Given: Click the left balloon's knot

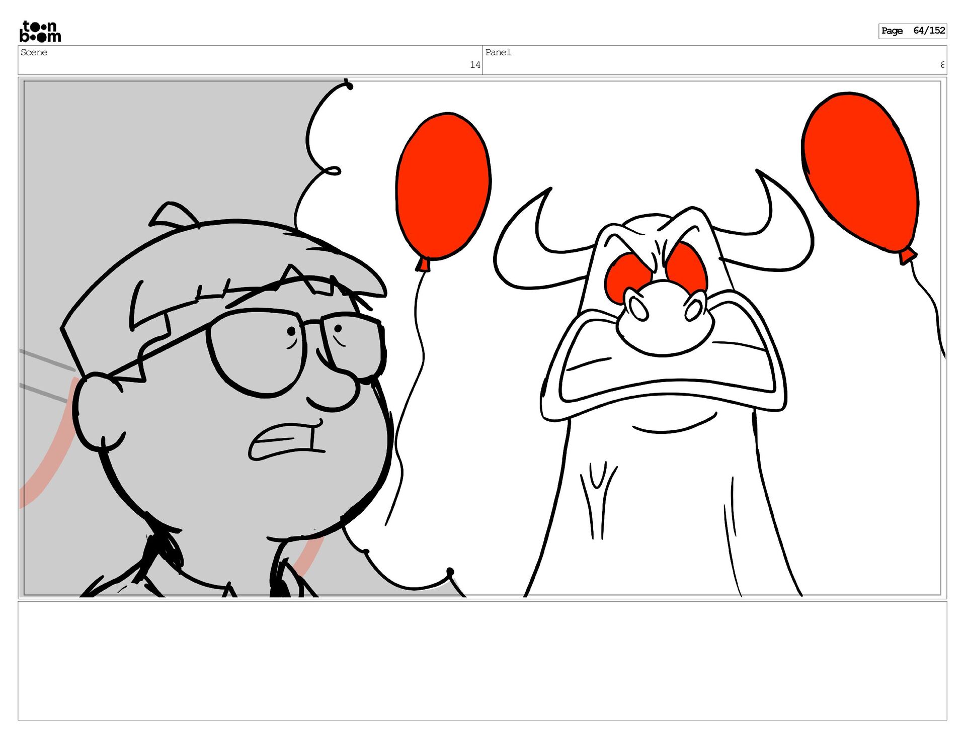Looking at the screenshot, I should [x=423, y=264].
